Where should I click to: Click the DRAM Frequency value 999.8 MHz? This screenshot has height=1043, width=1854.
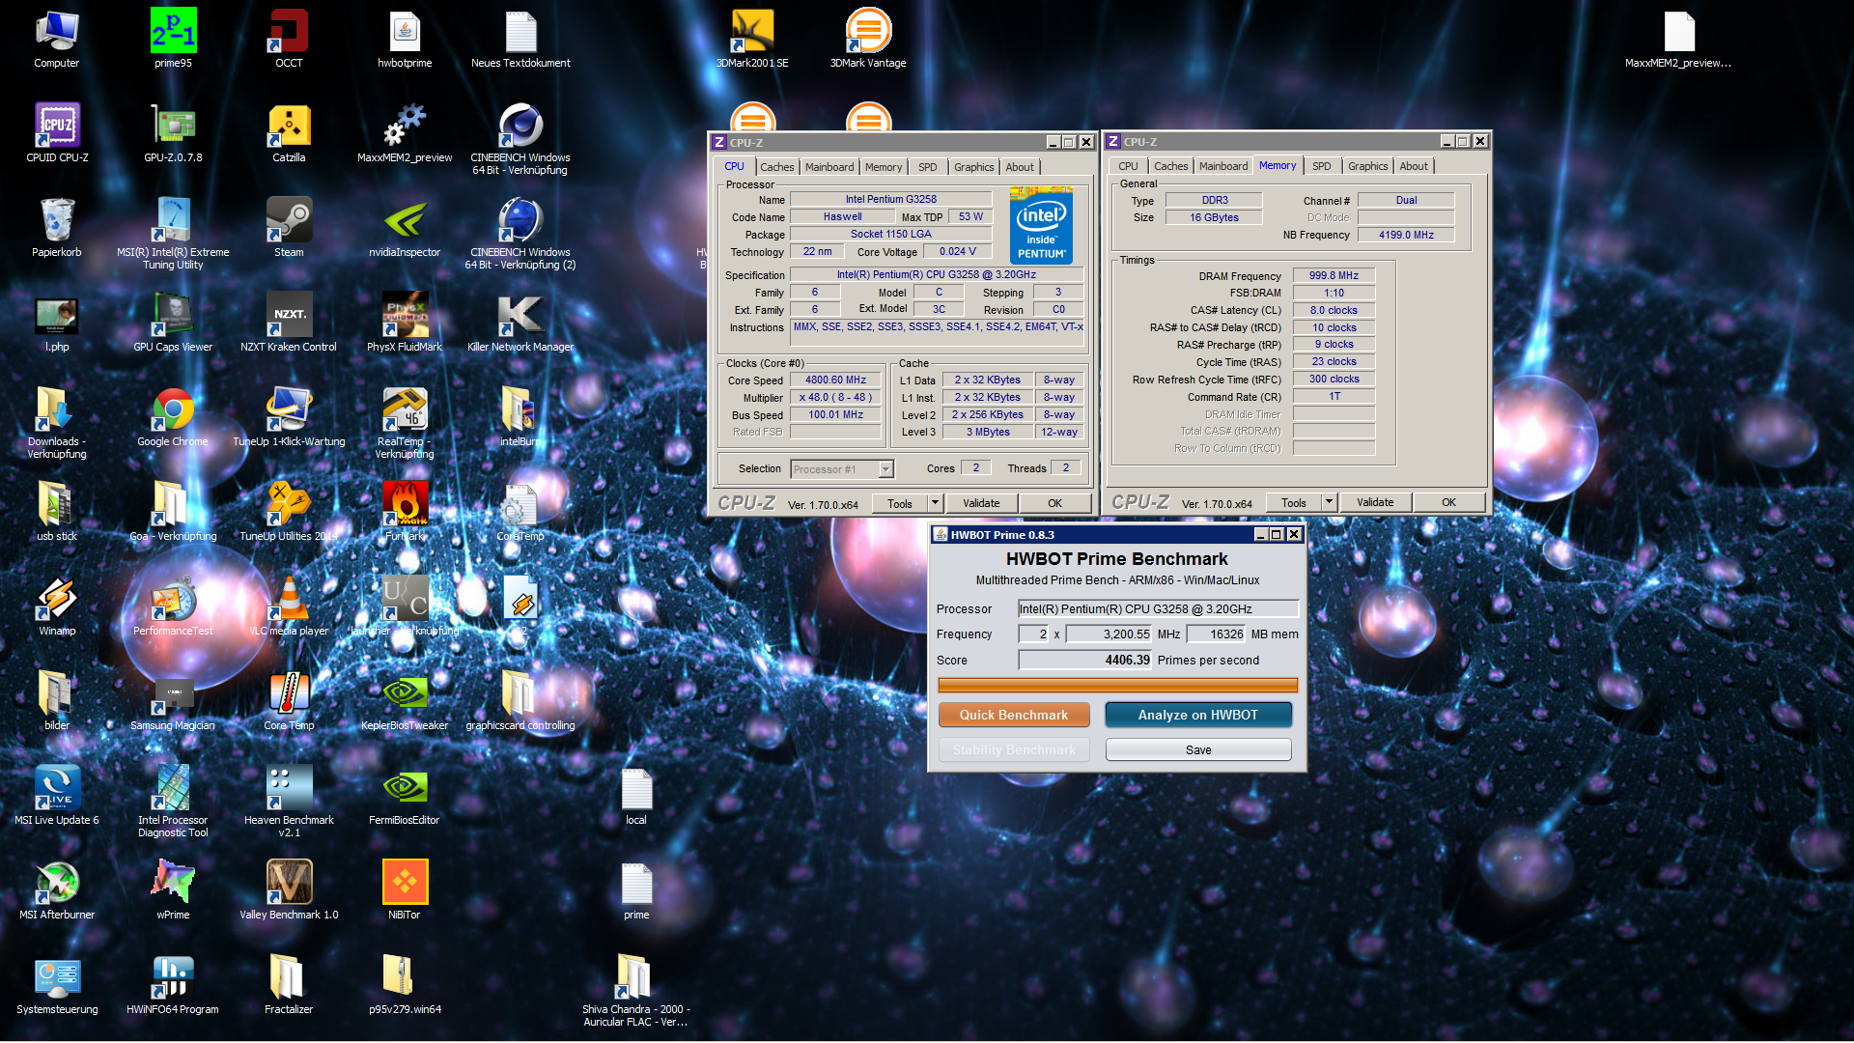point(1334,276)
